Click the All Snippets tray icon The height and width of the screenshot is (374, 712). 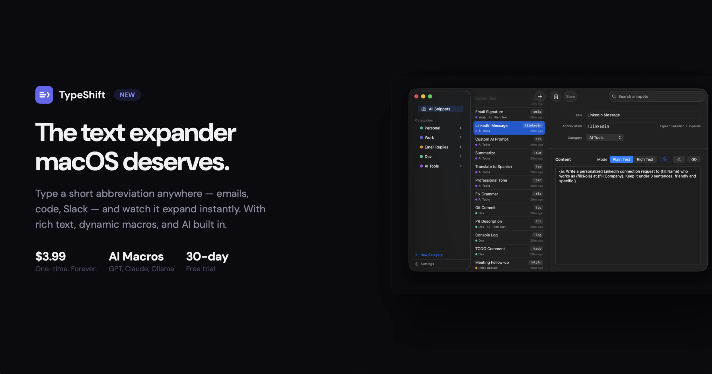click(423, 109)
